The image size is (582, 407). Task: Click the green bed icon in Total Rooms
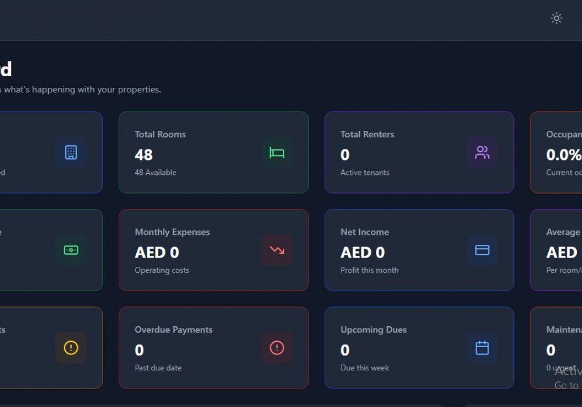click(276, 152)
